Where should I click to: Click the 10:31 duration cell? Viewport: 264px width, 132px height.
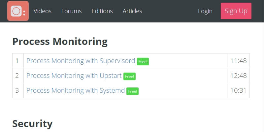point(238,90)
